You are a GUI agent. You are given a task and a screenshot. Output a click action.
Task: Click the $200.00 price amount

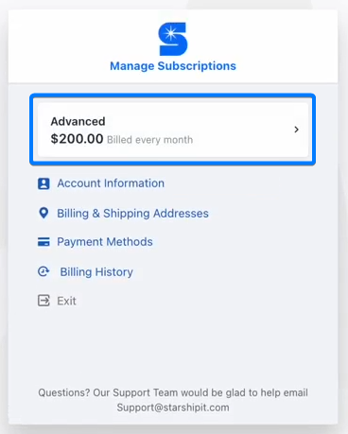77,139
